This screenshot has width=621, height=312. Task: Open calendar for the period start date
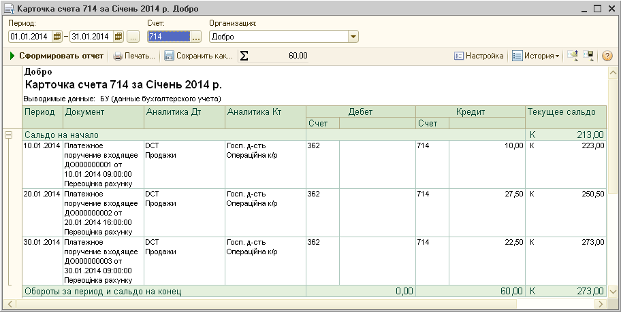tap(57, 37)
